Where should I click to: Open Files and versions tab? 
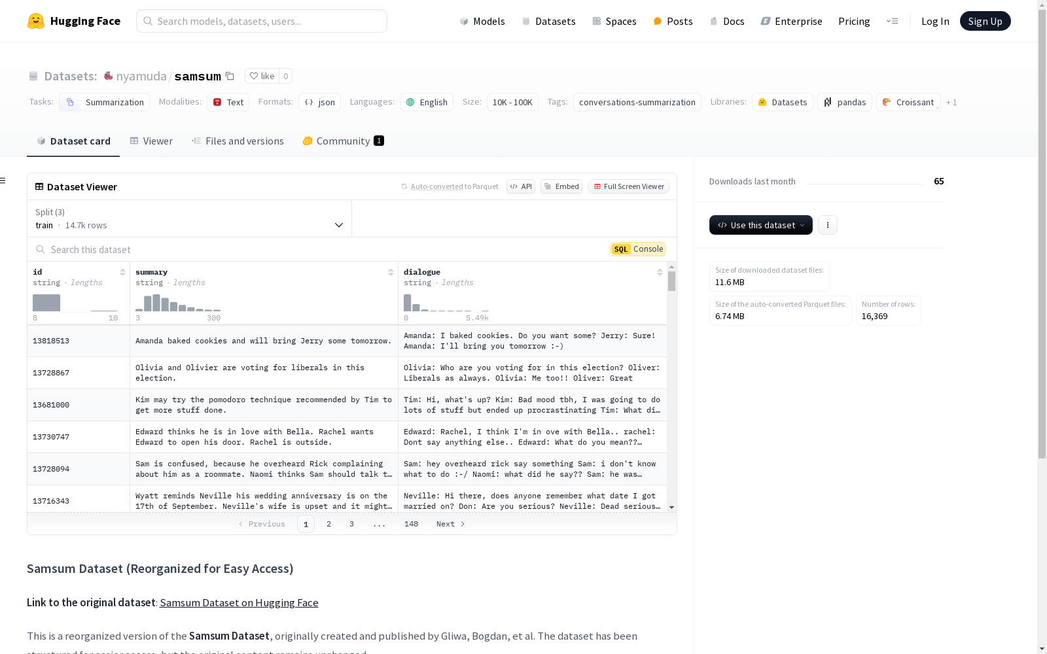(x=238, y=141)
